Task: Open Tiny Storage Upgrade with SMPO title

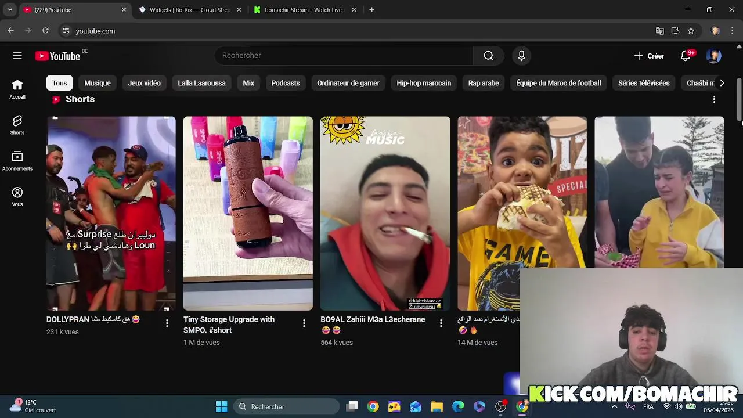Action: coord(229,325)
